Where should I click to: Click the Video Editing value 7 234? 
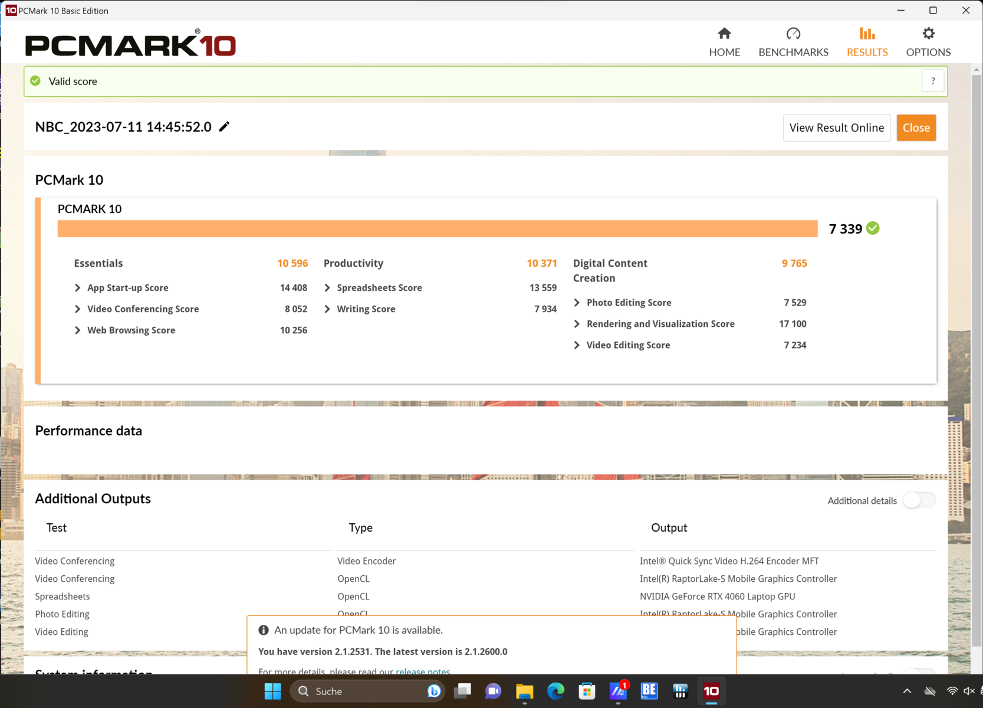[x=795, y=345]
